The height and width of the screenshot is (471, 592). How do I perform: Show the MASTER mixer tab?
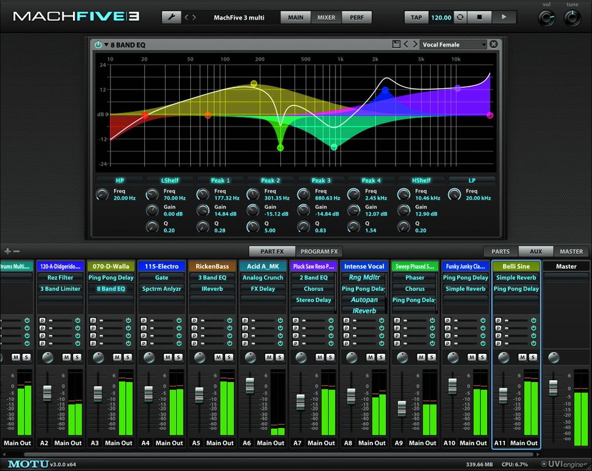coord(571,251)
